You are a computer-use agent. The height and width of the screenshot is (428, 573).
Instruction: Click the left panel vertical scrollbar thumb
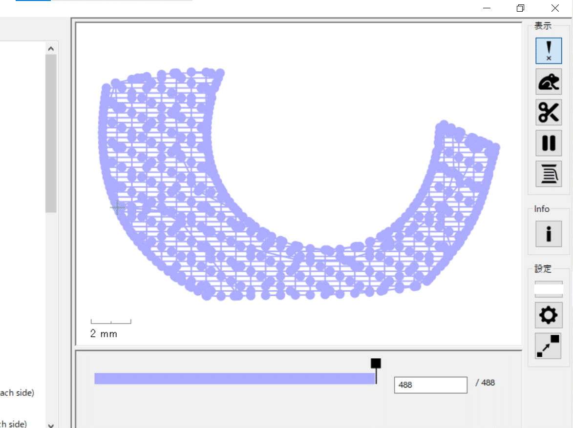pyautogui.click(x=51, y=133)
